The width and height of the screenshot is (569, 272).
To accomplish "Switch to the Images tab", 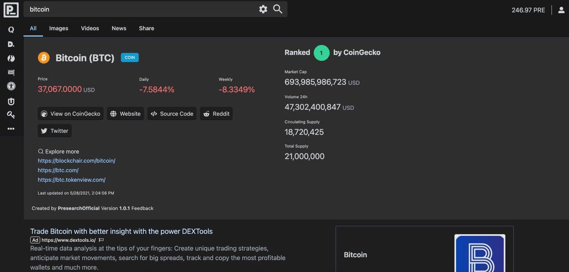I will pyautogui.click(x=59, y=28).
